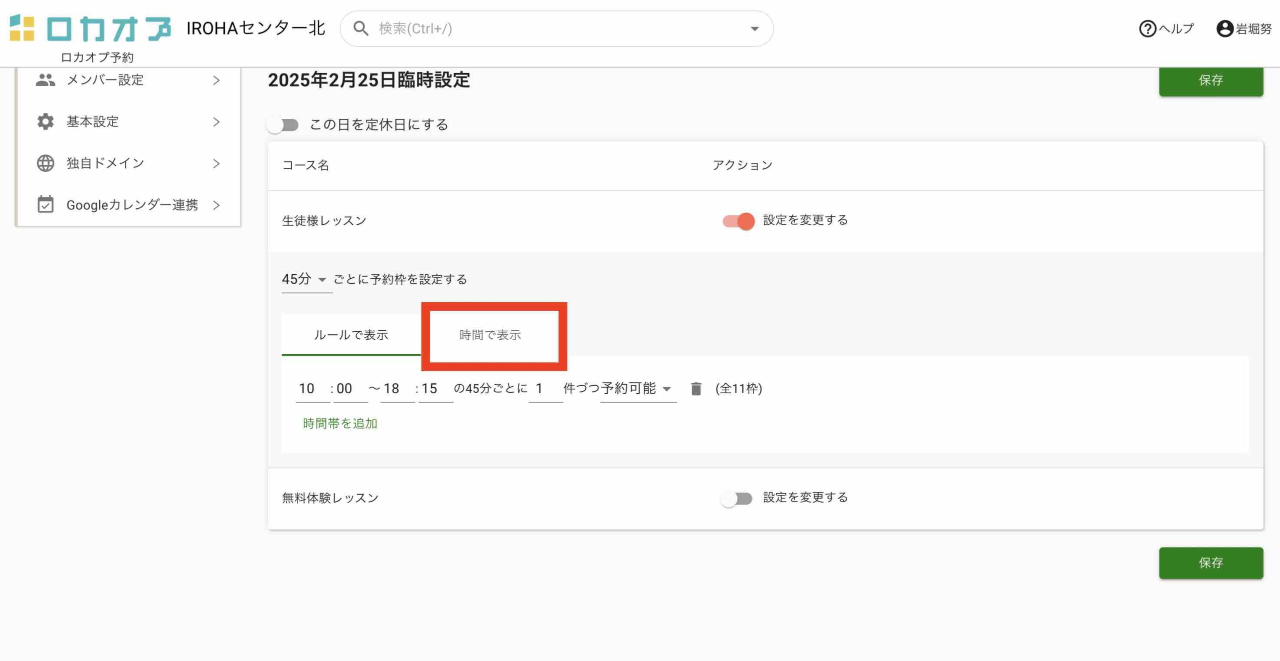Screen dimensions: 1280x661
Task: Click the search magnifier icon
Action: [x=360, y=28]
